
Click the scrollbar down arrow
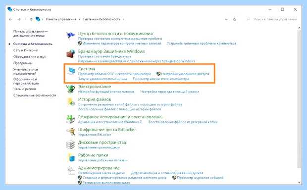coord(299,183)
